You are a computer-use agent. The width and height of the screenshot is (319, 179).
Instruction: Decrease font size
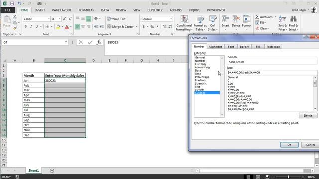(70, 19)
